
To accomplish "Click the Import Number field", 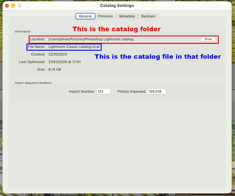I will click(103, 91).
